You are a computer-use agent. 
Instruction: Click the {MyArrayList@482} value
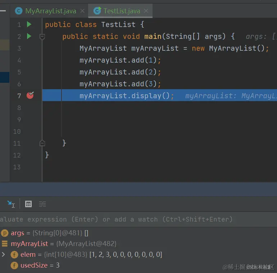click(86, 244)
